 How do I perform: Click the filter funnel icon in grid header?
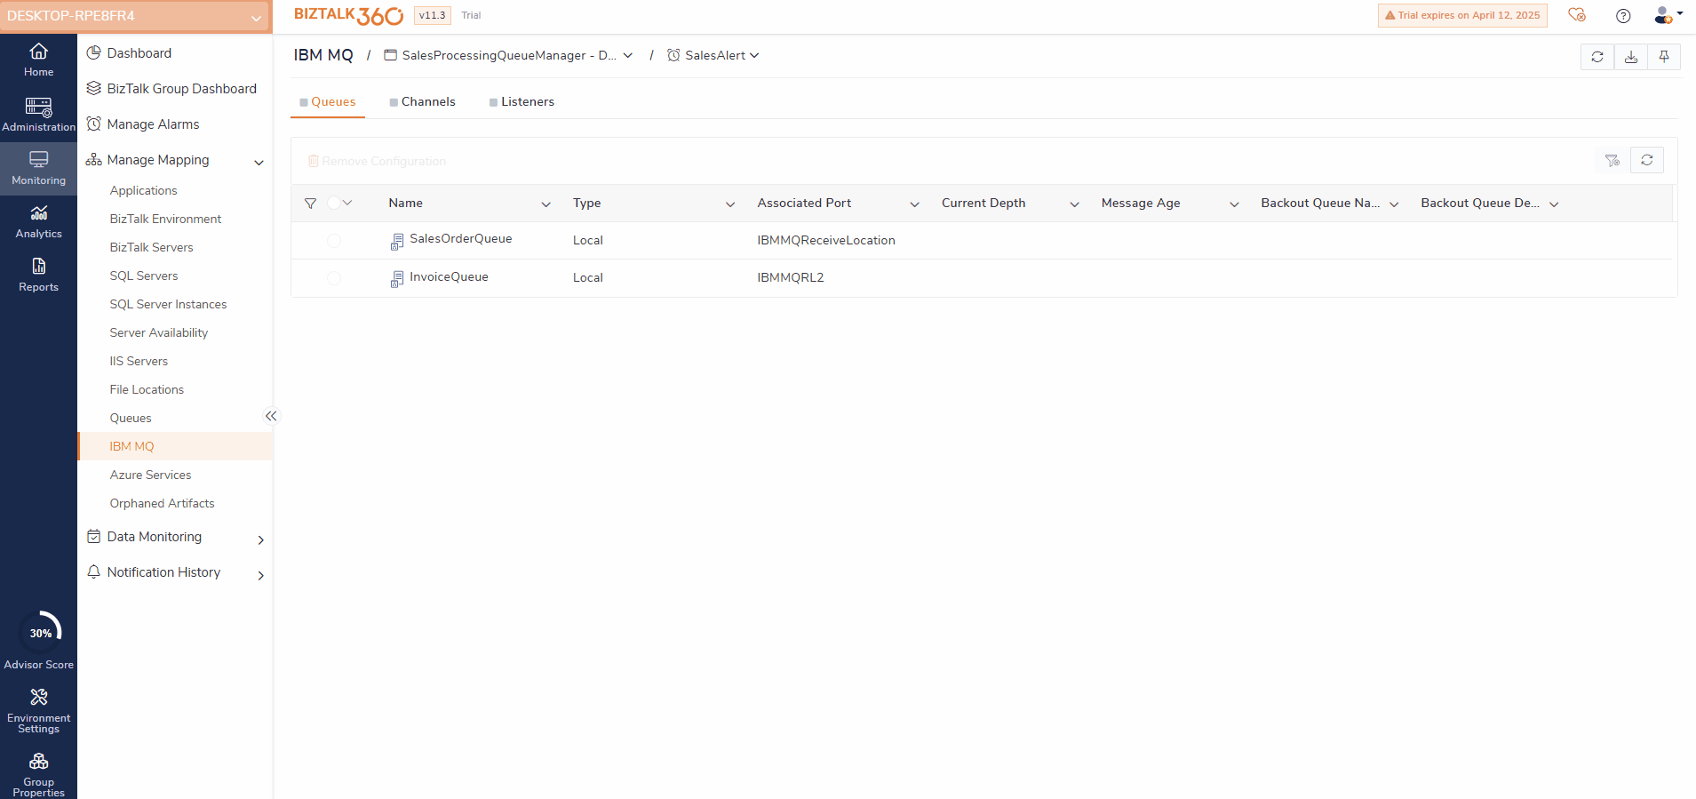(310, 204)
